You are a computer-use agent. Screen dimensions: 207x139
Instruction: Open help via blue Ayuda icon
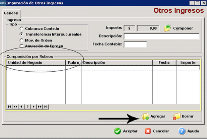[182, 131]
